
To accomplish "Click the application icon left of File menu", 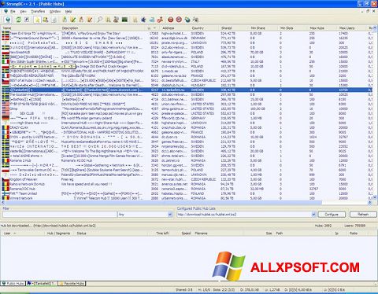I will [x=6, y=11].
